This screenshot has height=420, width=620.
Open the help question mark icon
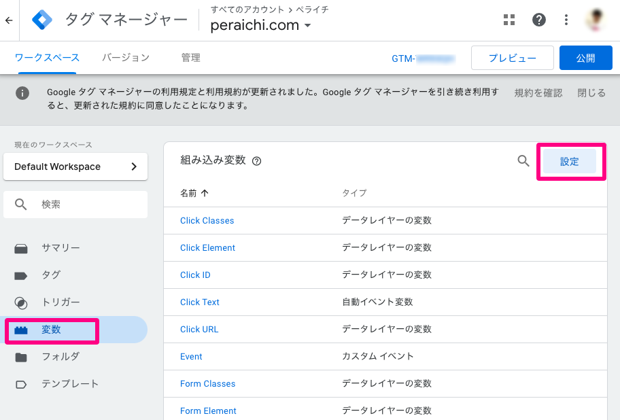click(538, 20)
